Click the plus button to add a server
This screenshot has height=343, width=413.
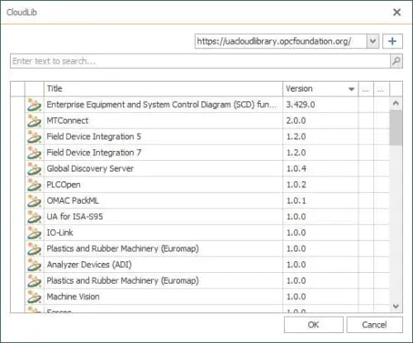click(x=392, y=41)
